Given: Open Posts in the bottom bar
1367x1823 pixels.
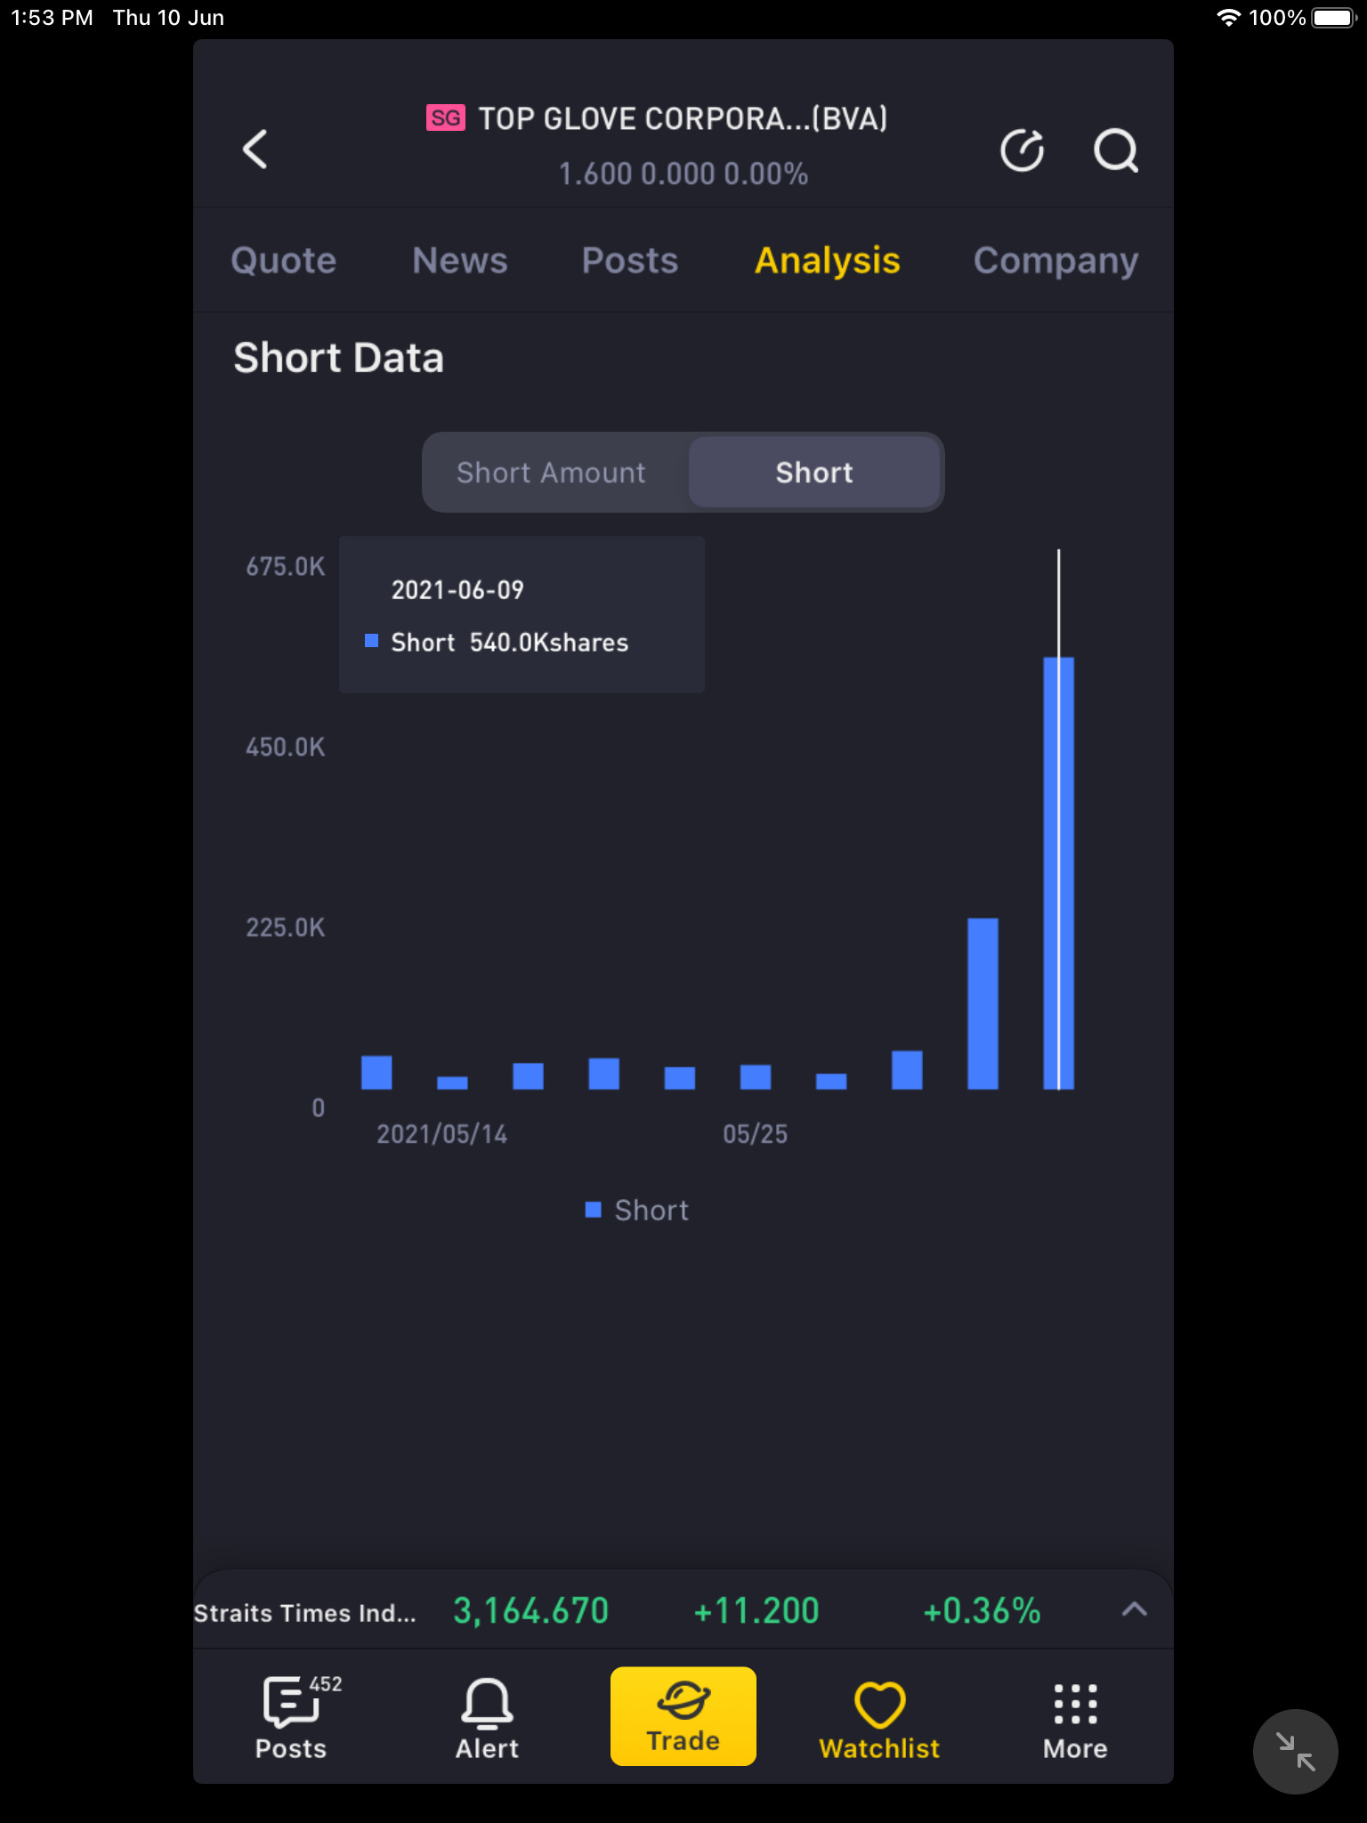Looking at the screenshot, I should click(291, 1718).
